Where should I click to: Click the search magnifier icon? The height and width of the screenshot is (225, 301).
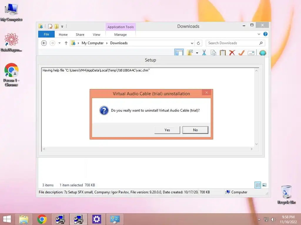tap(261, 43)
